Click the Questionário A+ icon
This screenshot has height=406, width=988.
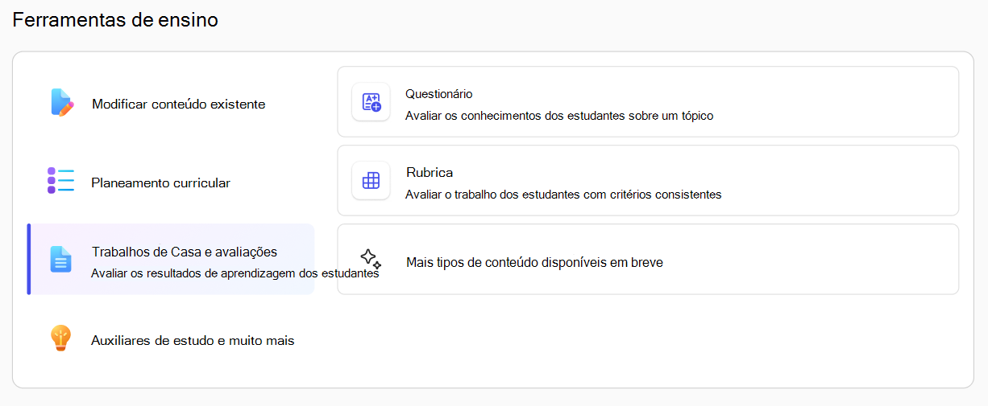click(x=371, y=102)
